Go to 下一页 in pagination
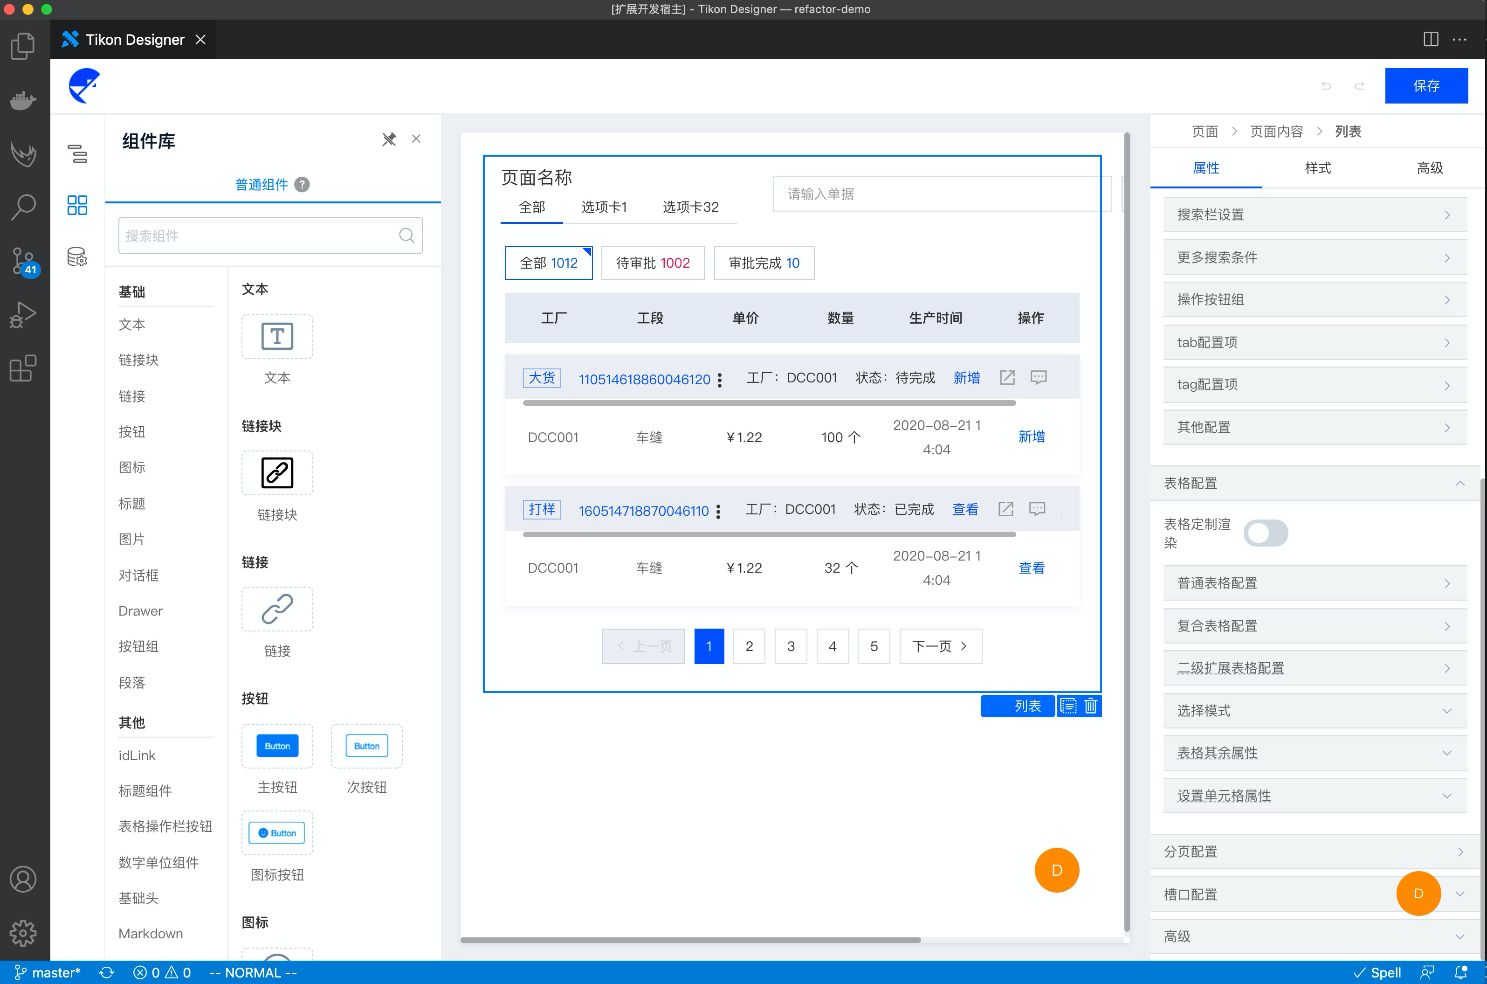This screenshot has height=984, width=1487. (x=940, y=646)
